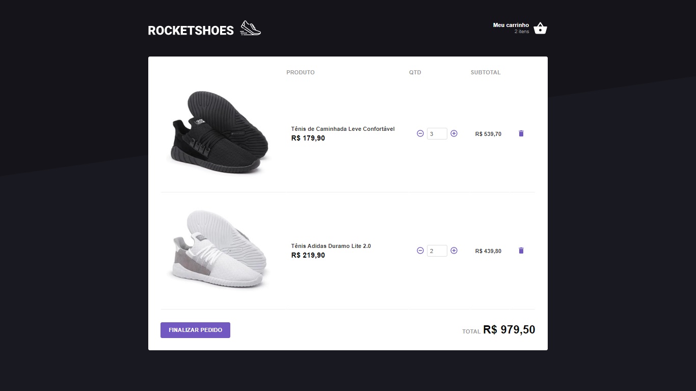The height and width of the screenshot is (391, 696).
Task: Click the PRODUTO column header
Action: coord(300,72)
